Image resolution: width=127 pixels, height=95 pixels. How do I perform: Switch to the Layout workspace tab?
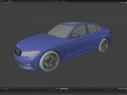[x=9, y=1]
